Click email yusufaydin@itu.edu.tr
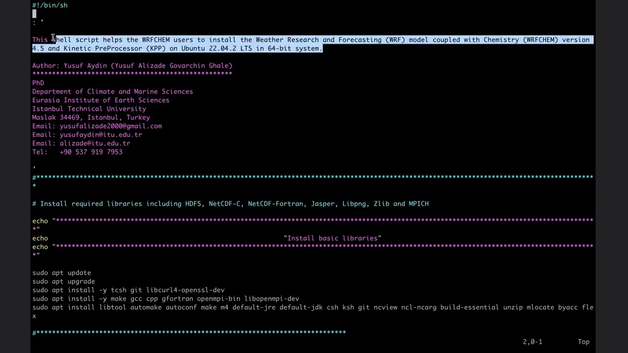The width and height of the screenshot is (628, 353). [101, 135]
